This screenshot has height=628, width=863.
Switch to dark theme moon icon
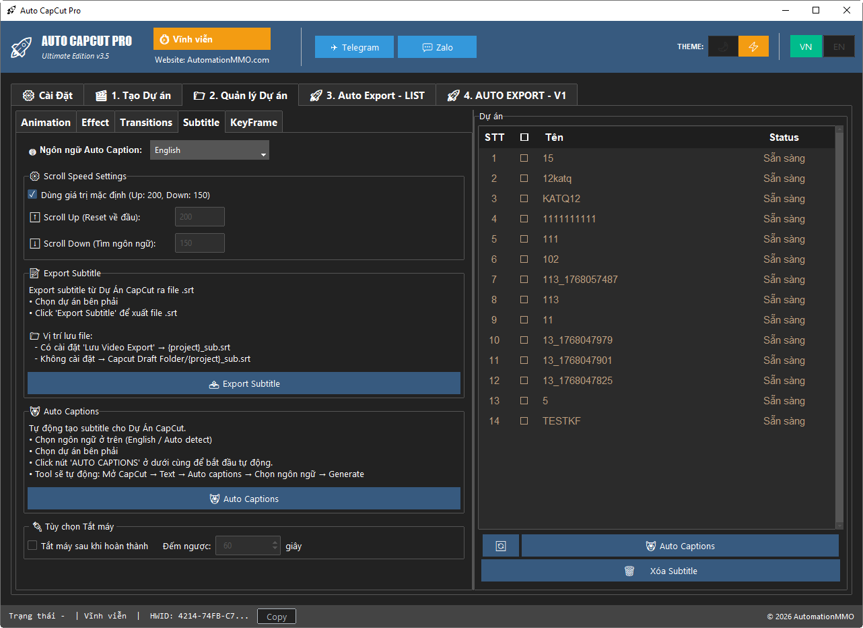tap(723, 46)
